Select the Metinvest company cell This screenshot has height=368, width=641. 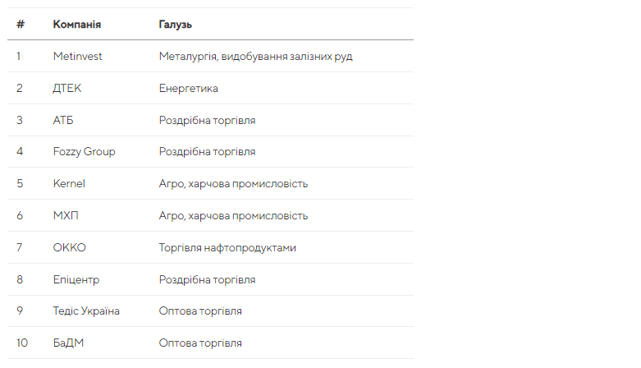(x=77, y=56)
